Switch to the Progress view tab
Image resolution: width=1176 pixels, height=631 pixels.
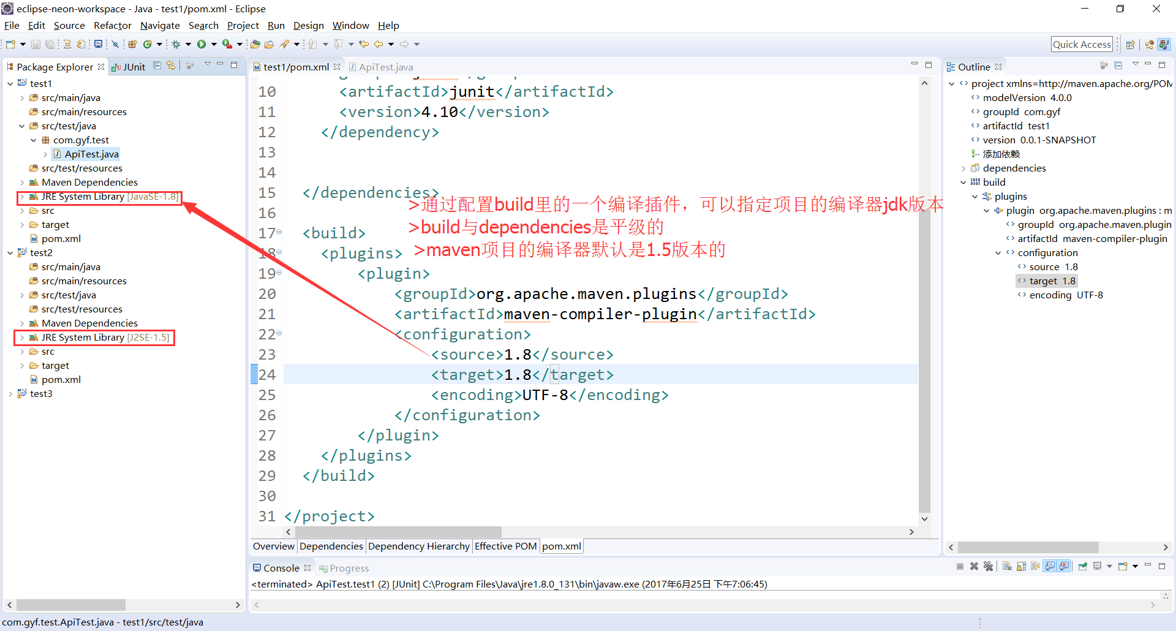pos(344,569)
